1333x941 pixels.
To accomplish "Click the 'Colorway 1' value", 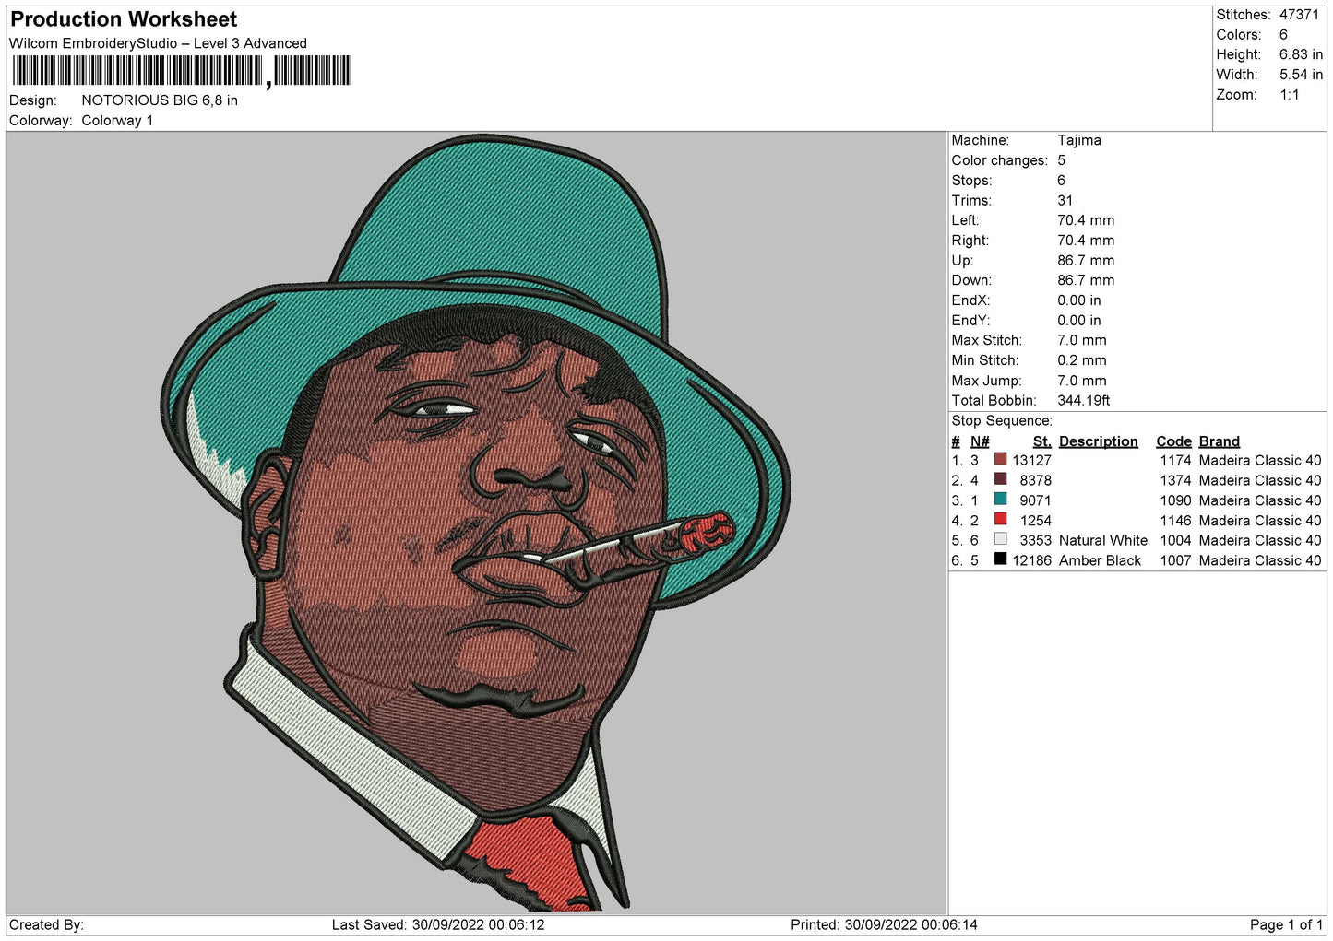I will [x=117, y=121].
